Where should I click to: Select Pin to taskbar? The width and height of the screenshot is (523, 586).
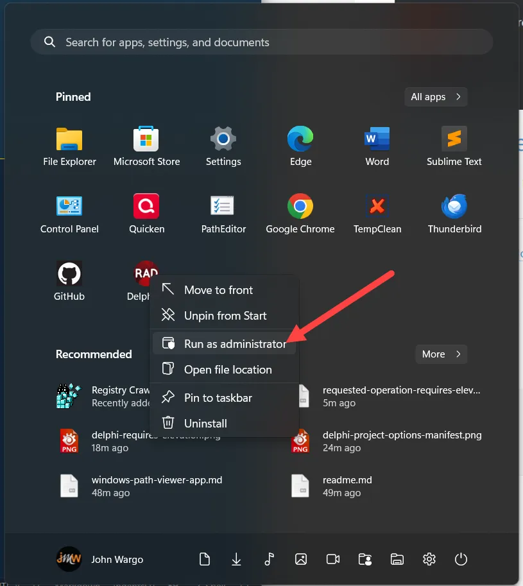[x=224, y=398]
